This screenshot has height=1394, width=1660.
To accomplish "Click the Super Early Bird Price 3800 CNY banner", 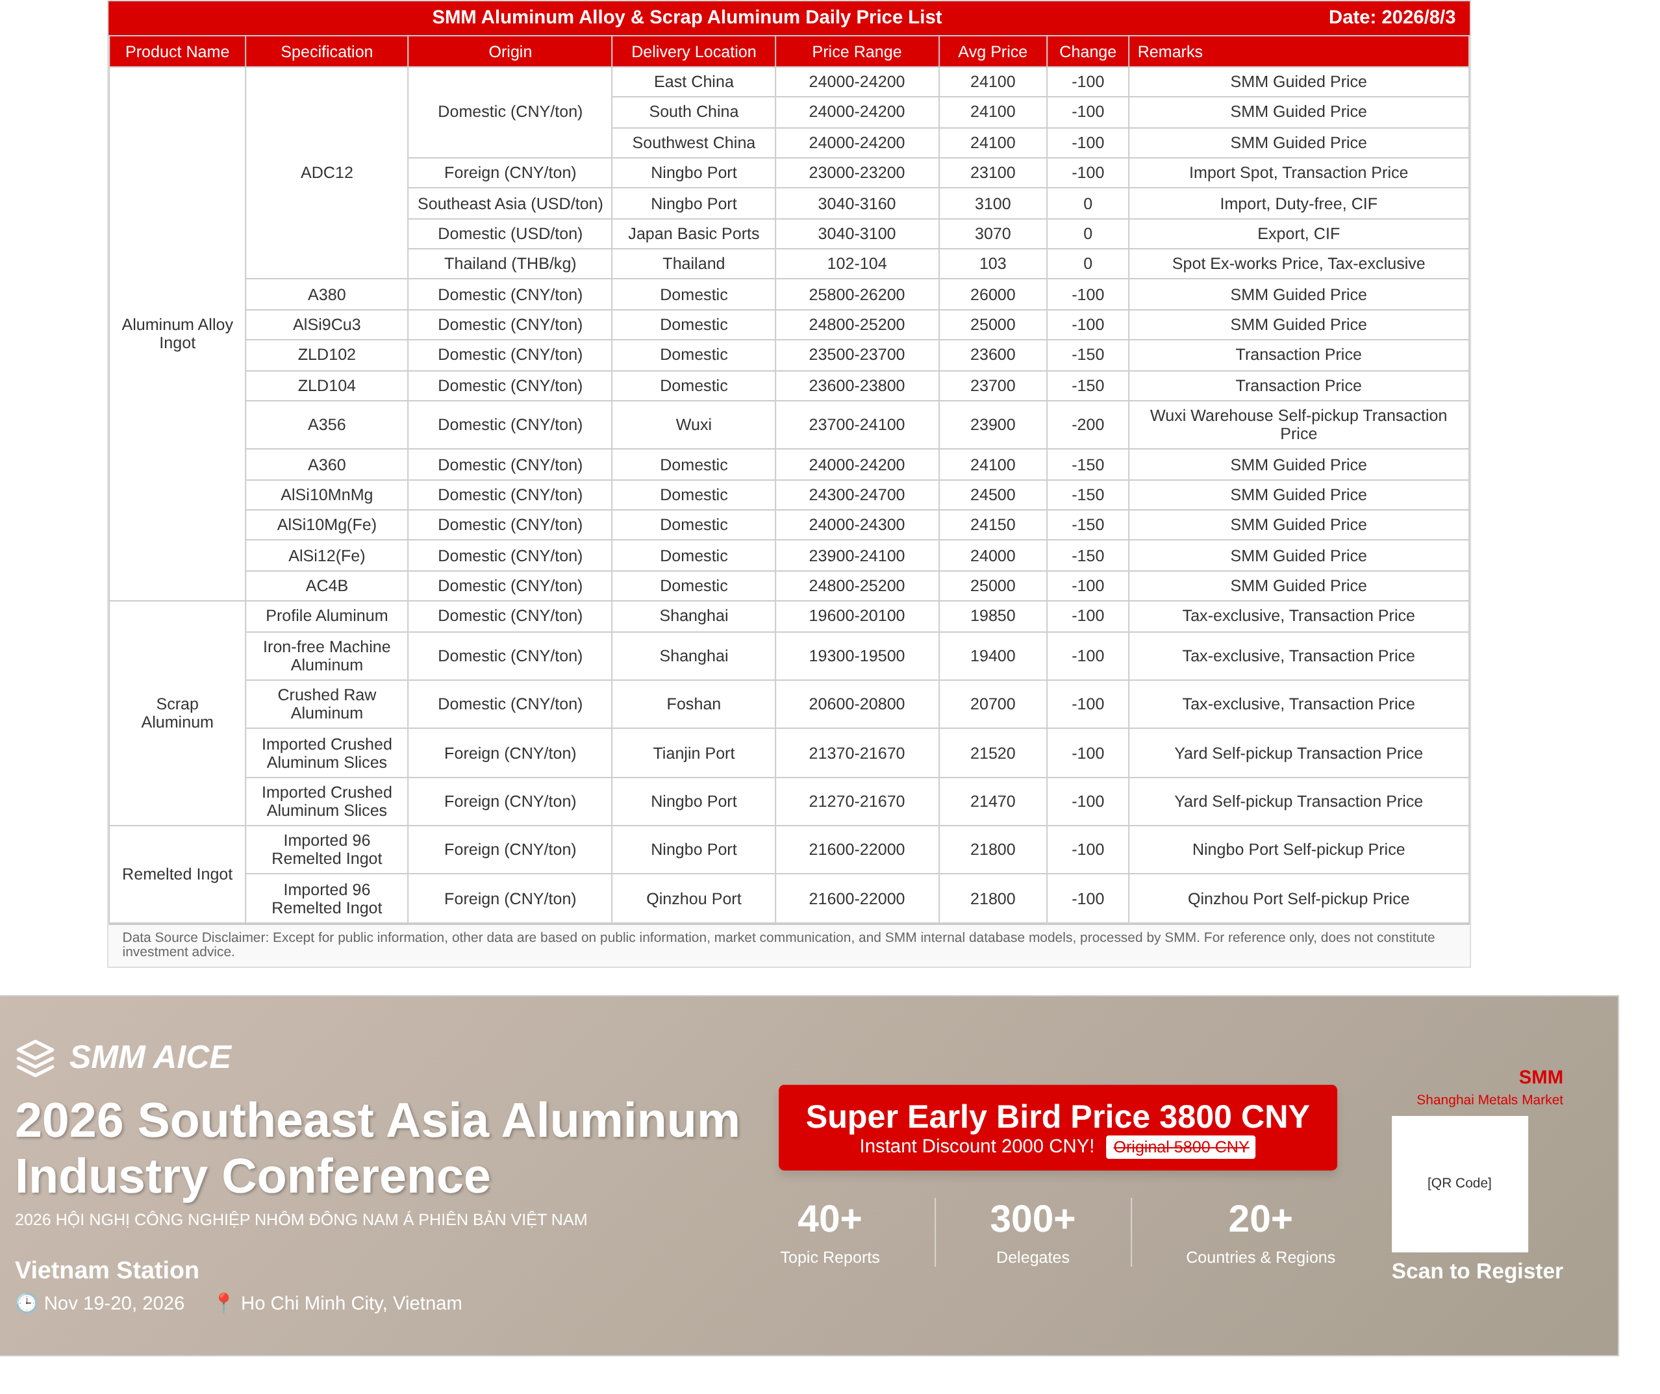I will [x=1058, y=1128].
